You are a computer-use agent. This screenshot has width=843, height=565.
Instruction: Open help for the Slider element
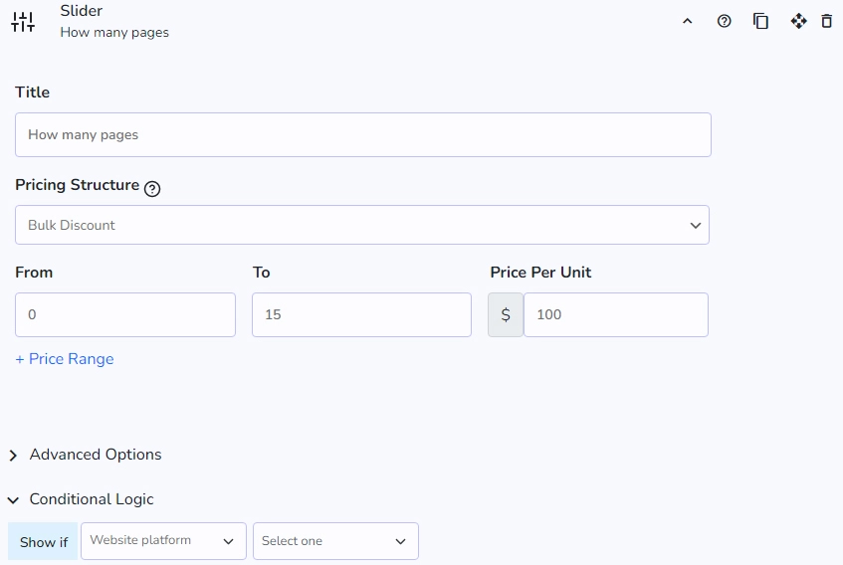click(x=725, y=22)
